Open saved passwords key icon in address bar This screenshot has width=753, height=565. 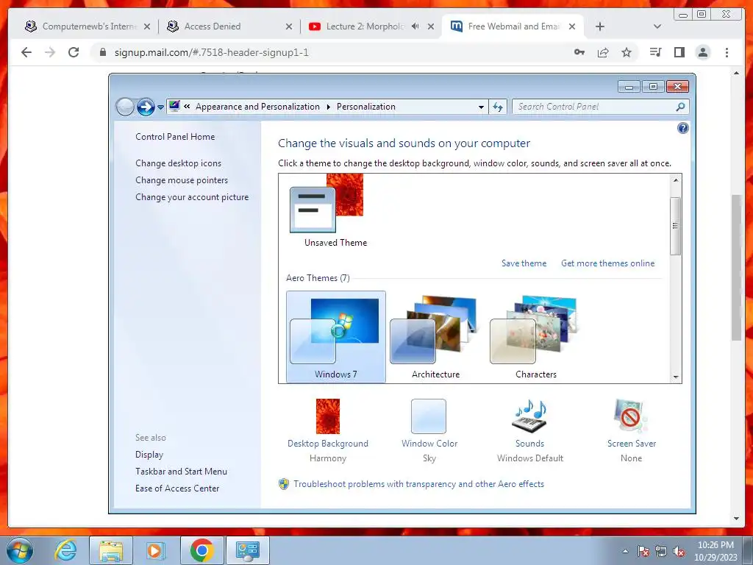(x=579, y=52)
